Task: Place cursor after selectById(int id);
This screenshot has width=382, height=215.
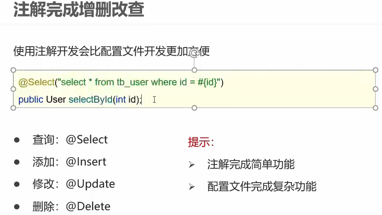Action: 142,99
